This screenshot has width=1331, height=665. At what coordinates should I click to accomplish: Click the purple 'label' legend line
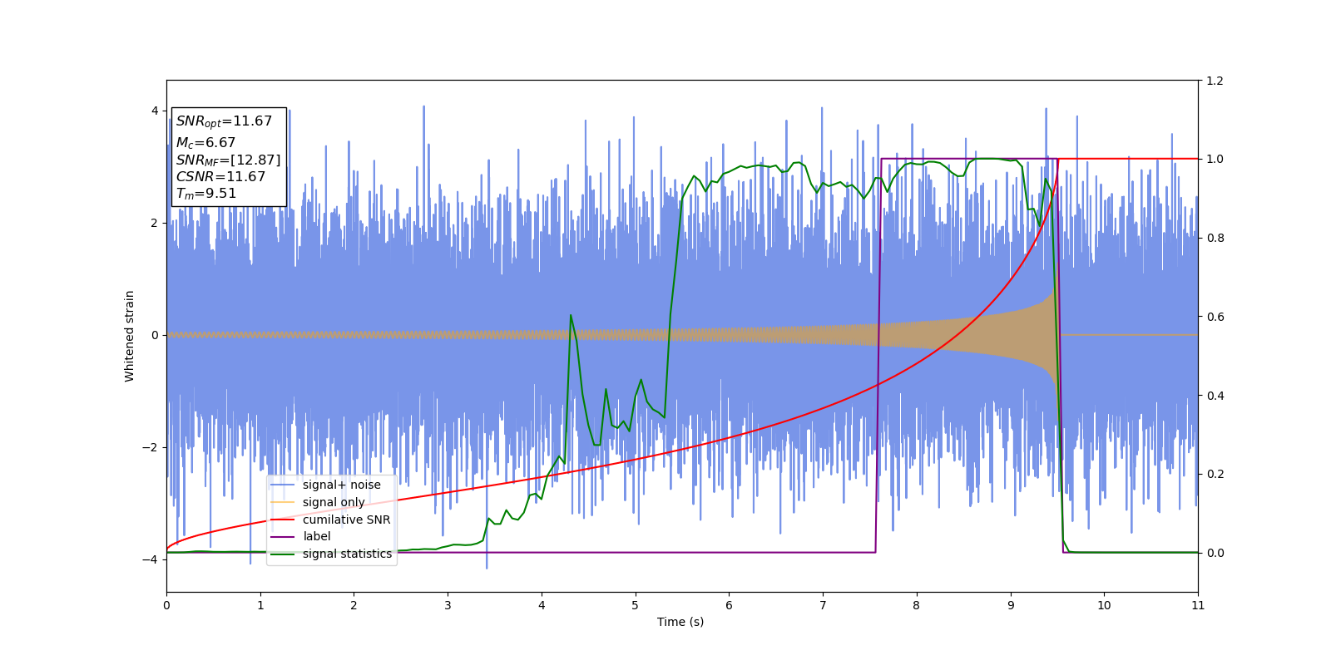point(284,537)
